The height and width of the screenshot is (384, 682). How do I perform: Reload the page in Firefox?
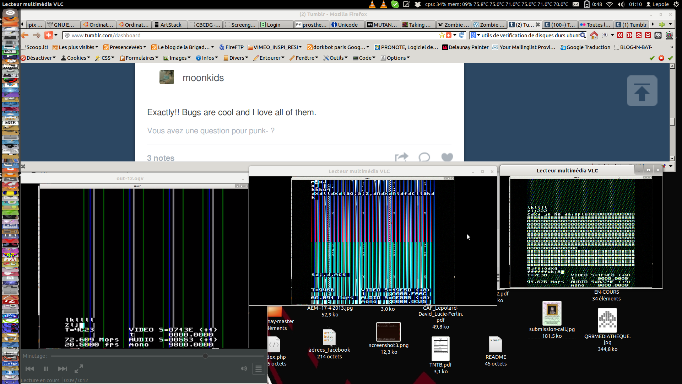[461, 35]
